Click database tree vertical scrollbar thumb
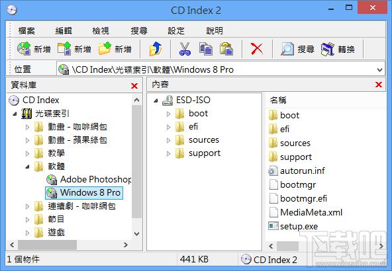Screen dimensions: 392x271 [136, 162]
